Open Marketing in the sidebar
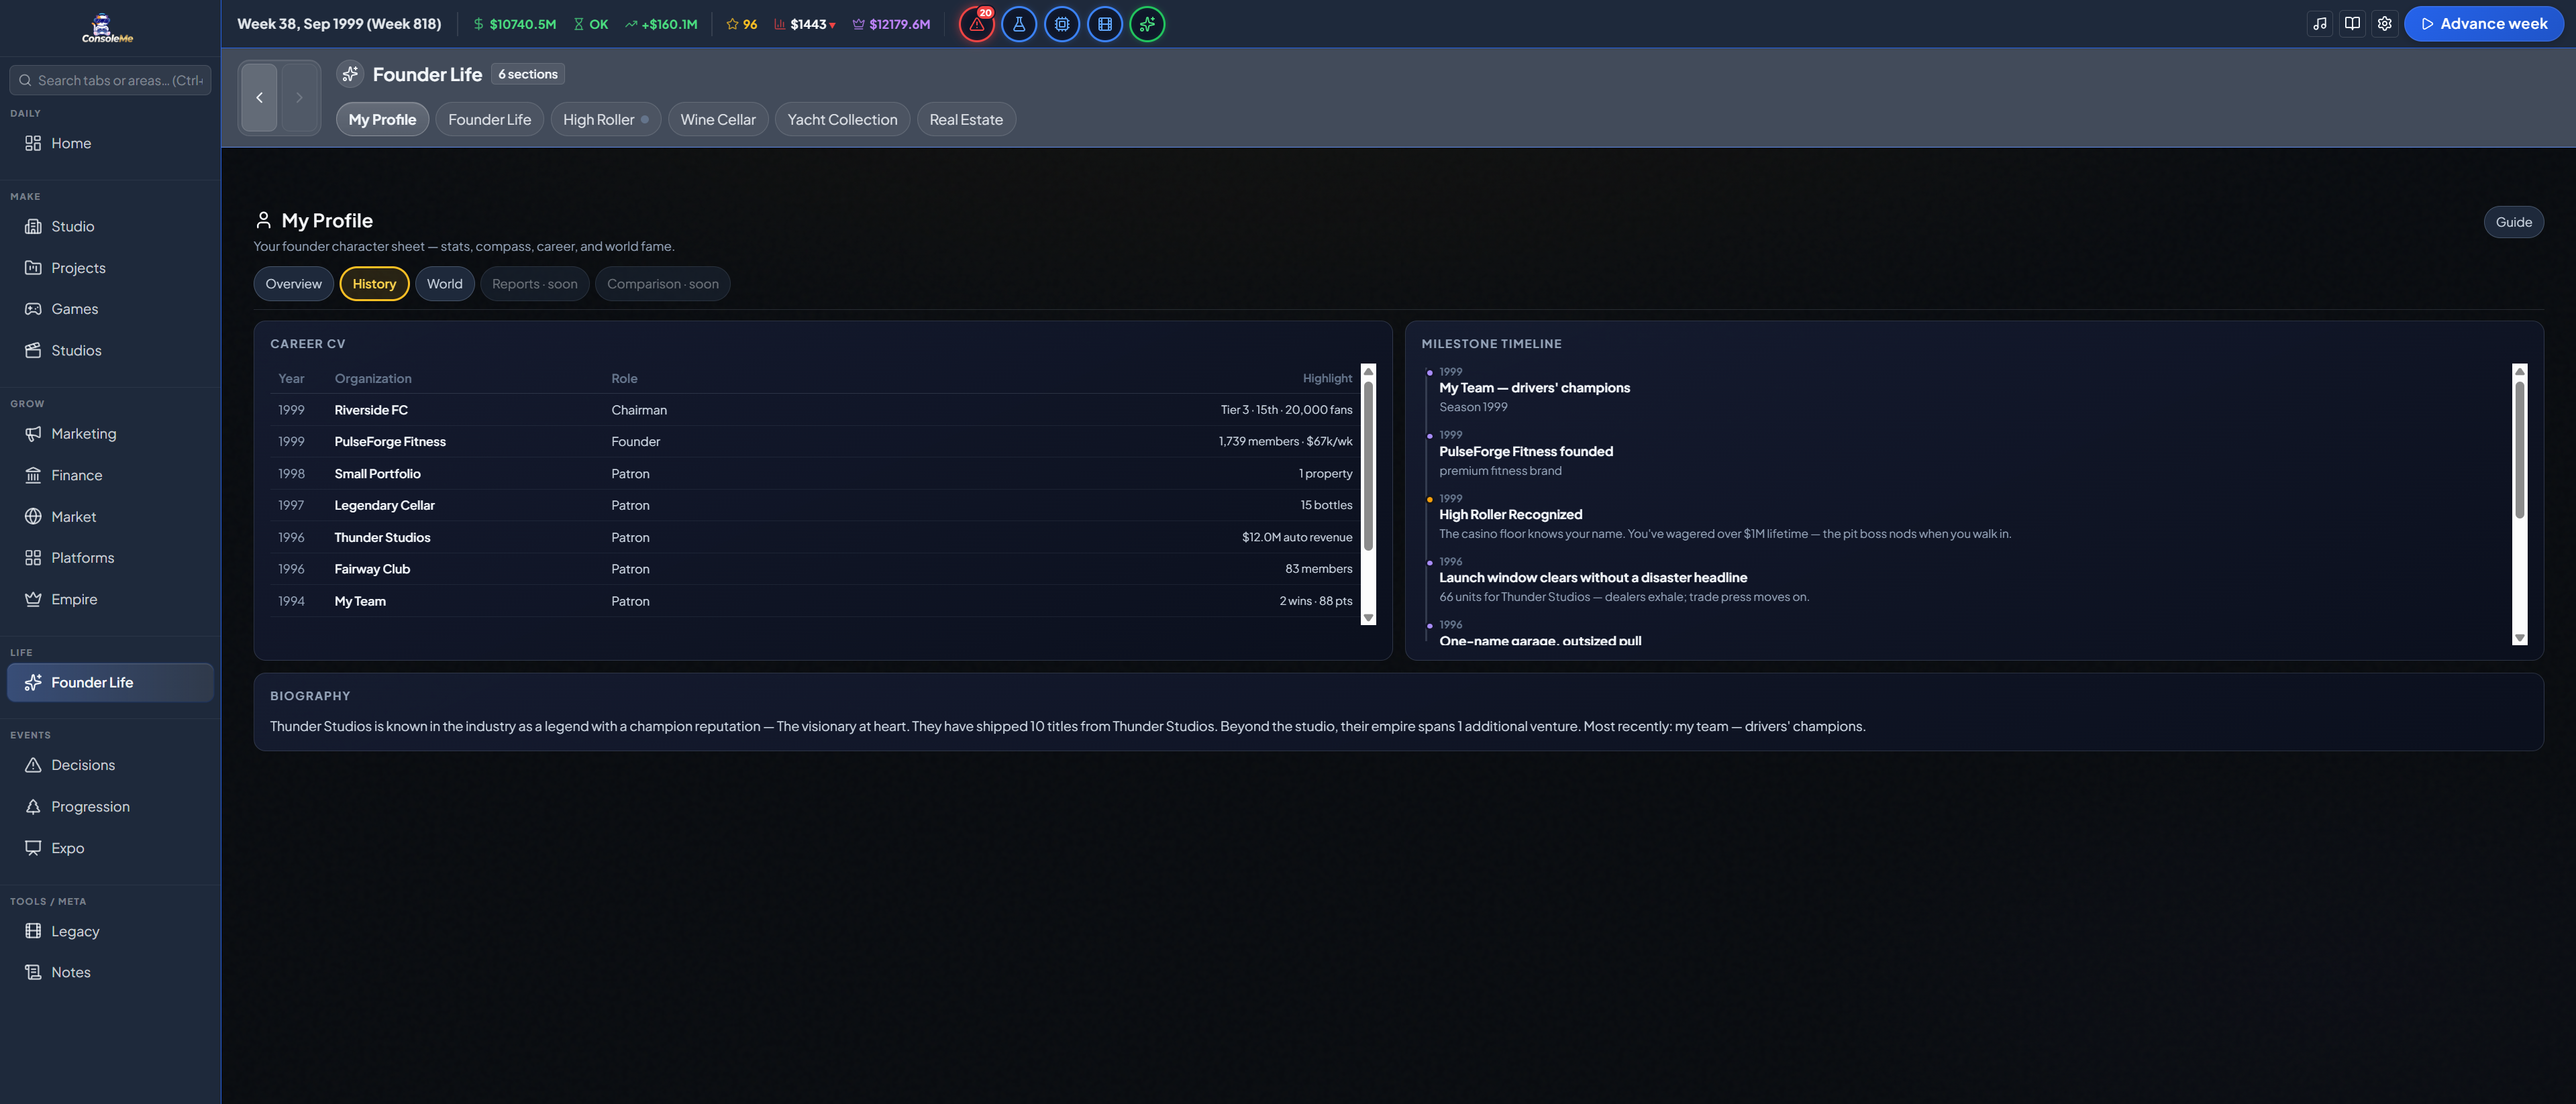Image resolution: width=2576 pixels, height=1104 pixels. click(x=110, y=434)
